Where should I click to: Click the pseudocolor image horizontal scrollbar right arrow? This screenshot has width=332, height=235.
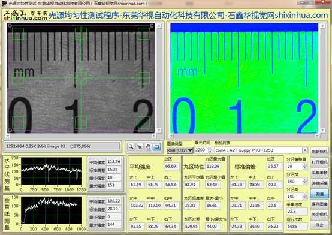coord(318,135)
